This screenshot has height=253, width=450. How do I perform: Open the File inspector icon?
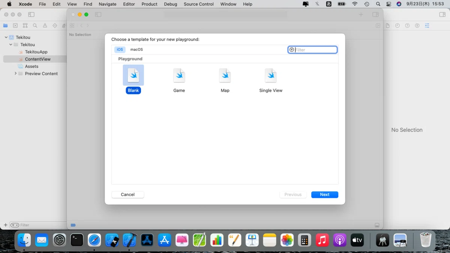(x=387, y=25)
